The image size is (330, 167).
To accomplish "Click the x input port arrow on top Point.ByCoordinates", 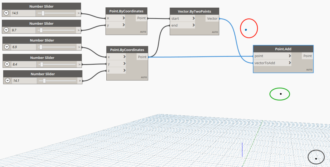I will [x=124, y=18].
